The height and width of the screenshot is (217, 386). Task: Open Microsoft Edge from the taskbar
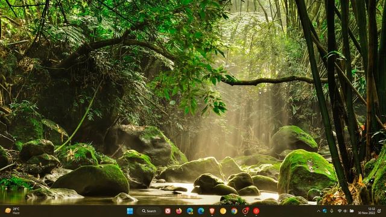coord(201,211)
